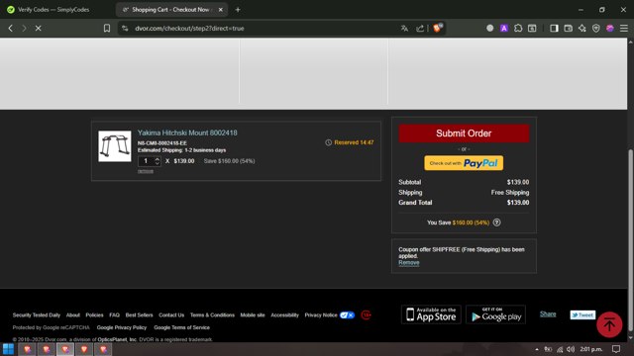Open a new browser tab
634x356 pixels.
point(238,9)
